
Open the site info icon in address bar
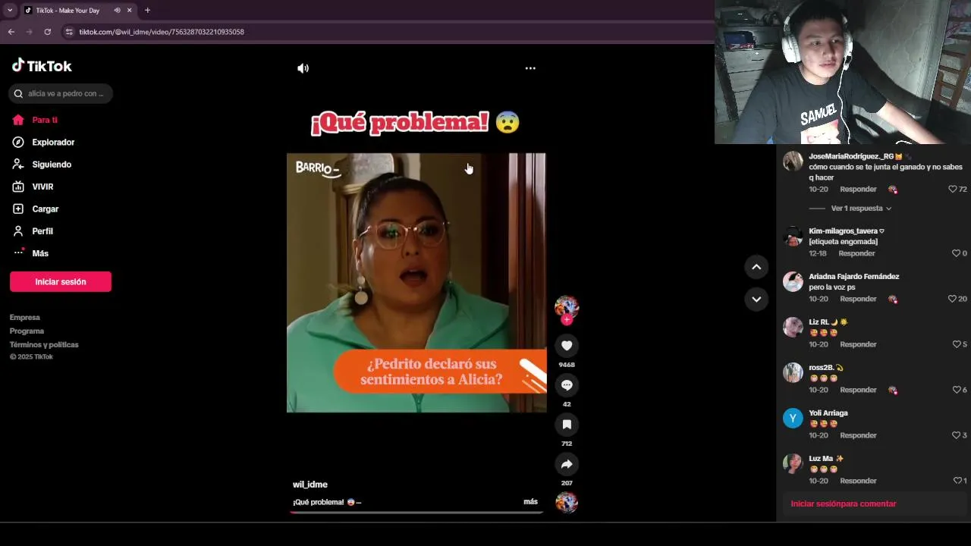69,32
